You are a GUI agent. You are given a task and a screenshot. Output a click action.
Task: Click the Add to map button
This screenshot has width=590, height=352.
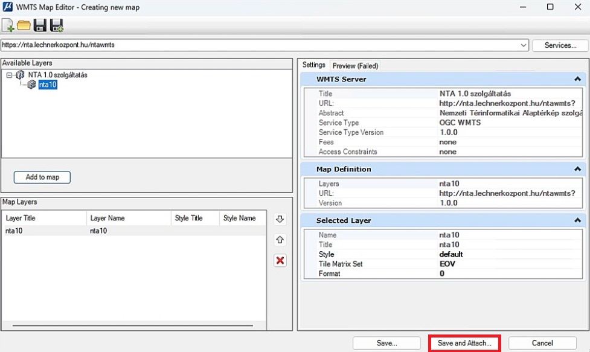[42, 177]
